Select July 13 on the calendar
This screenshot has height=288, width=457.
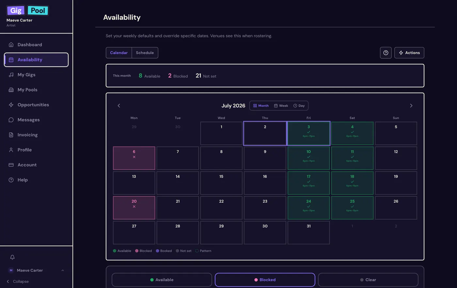(134, 183)
